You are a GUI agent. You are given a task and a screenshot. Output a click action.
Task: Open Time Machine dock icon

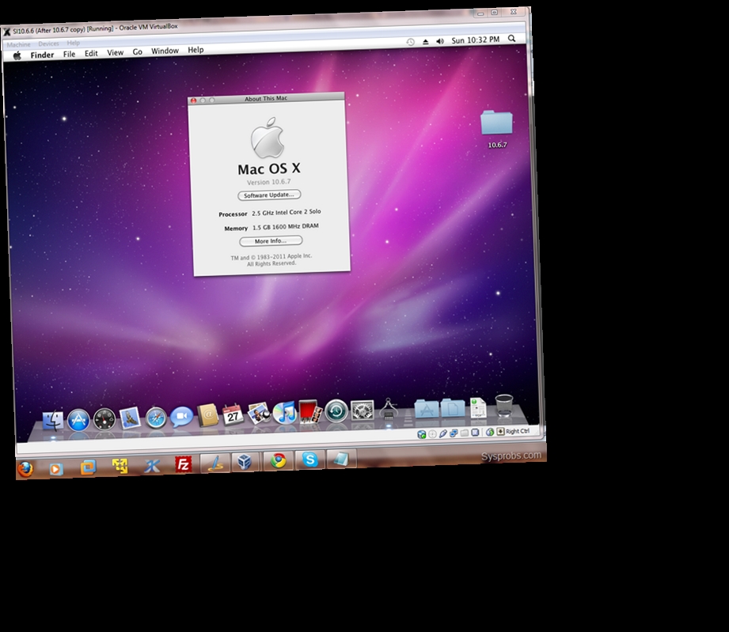pyautogui.click(x=336, y=411)
